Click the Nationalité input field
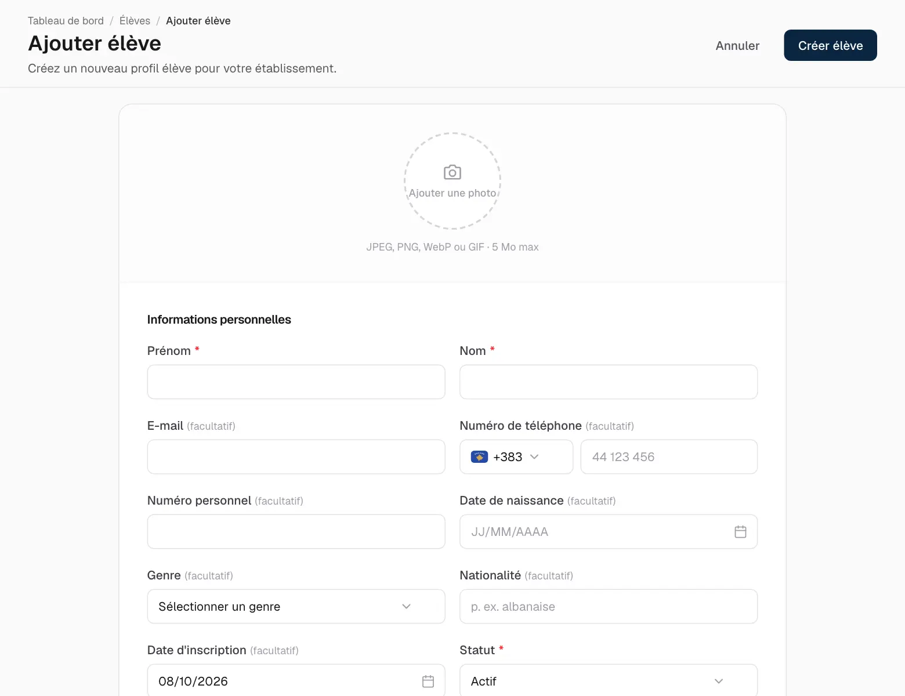 tap(609, 606)
